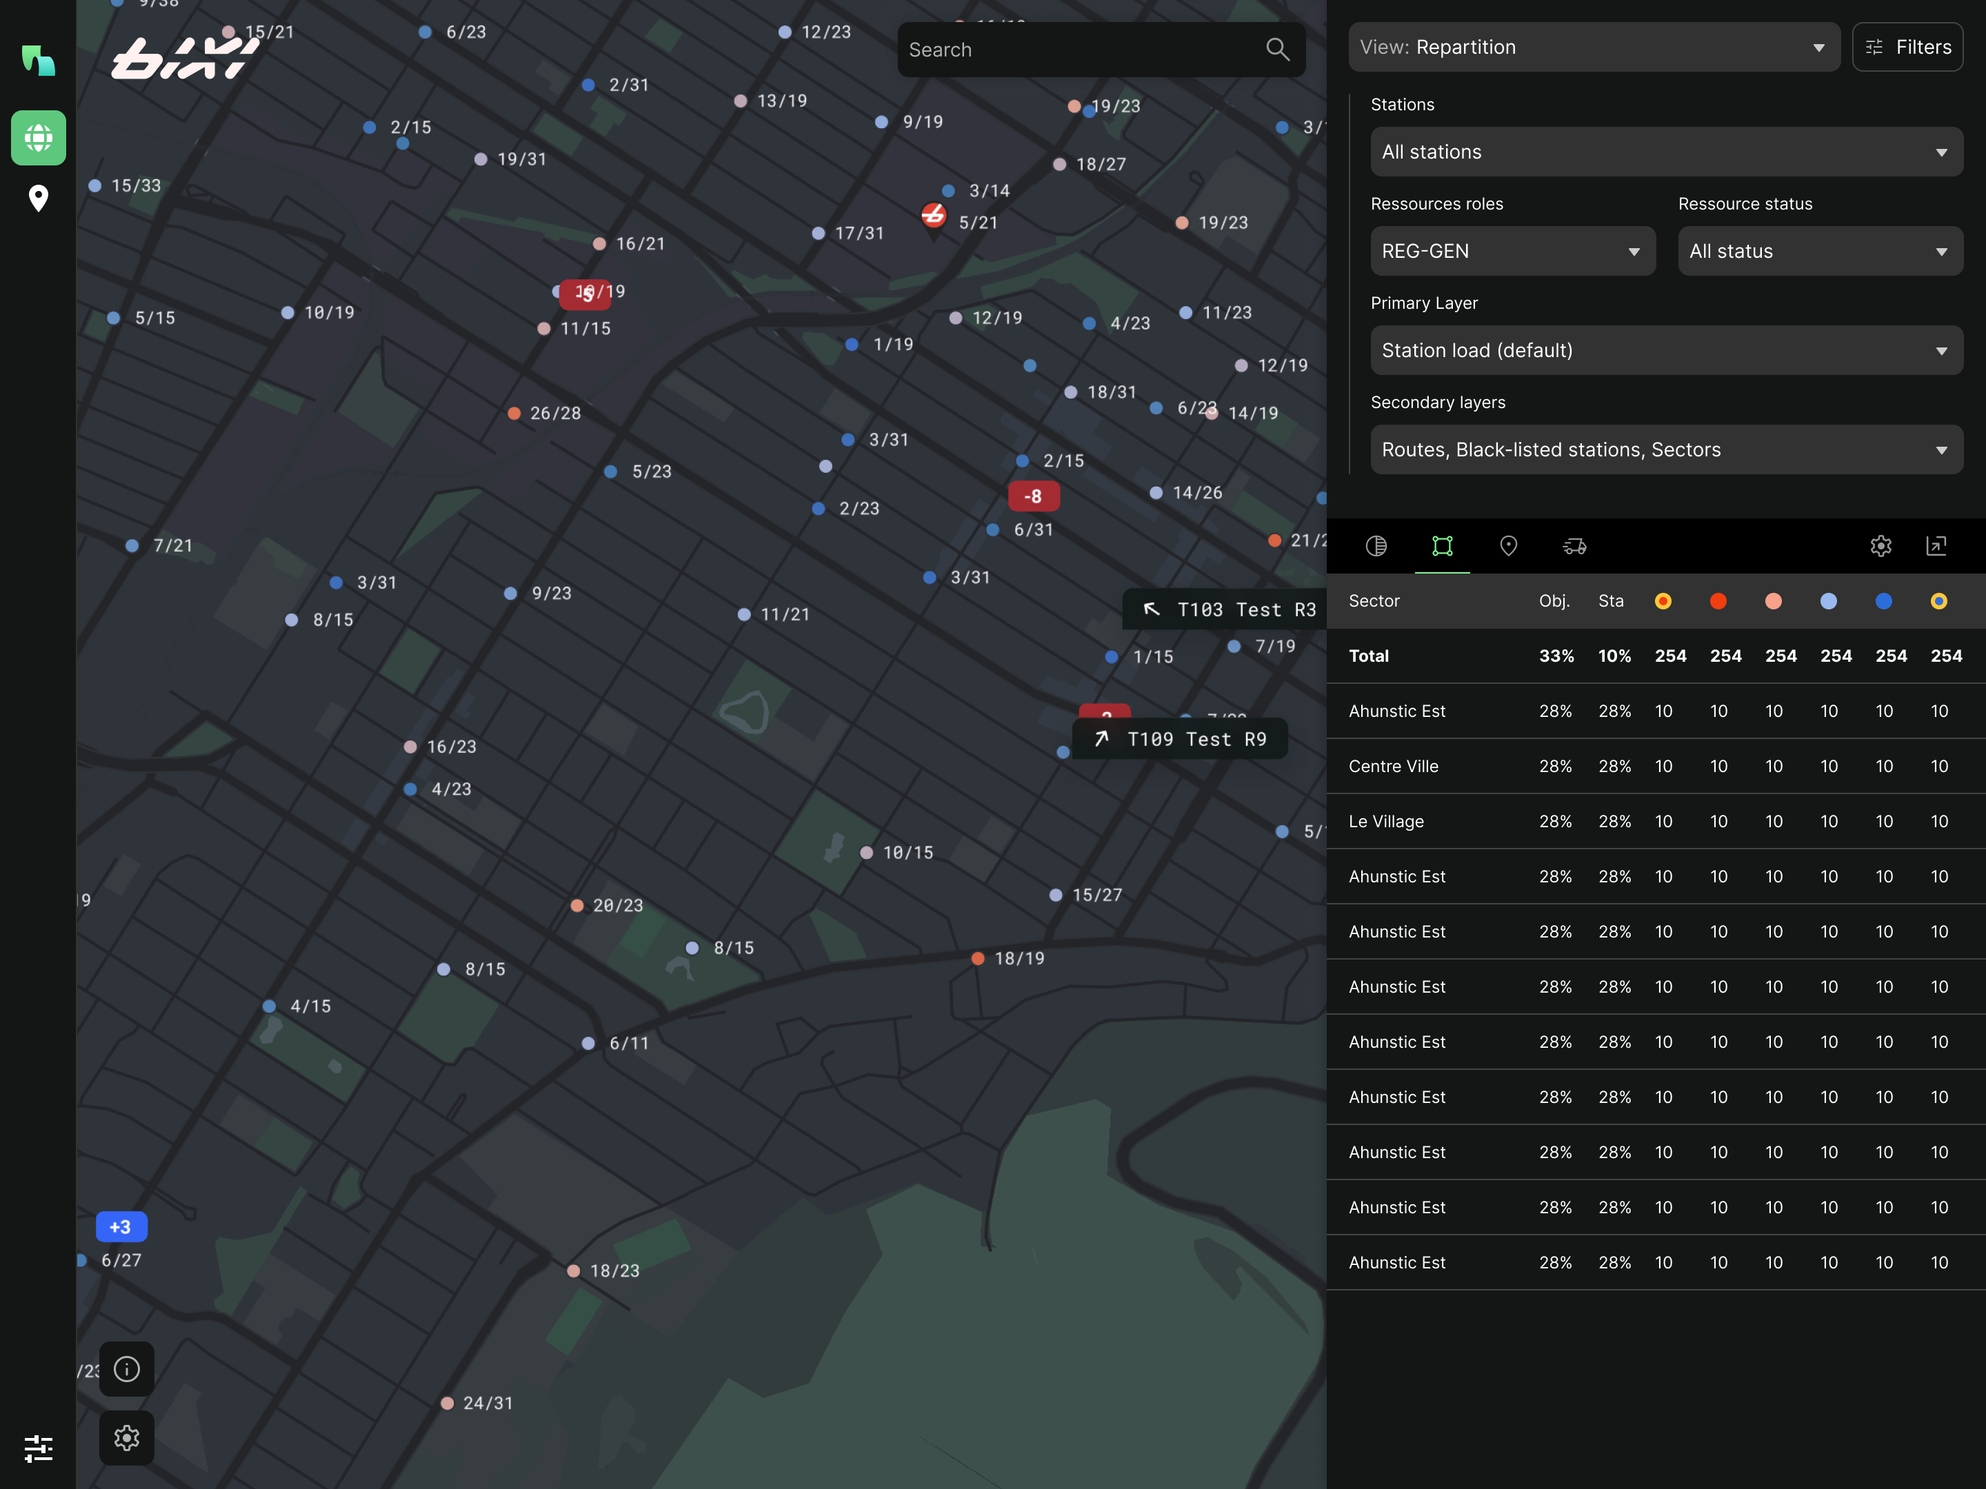Click the Filters sliders icon

pyautogui.click(x=1874, y=48)
